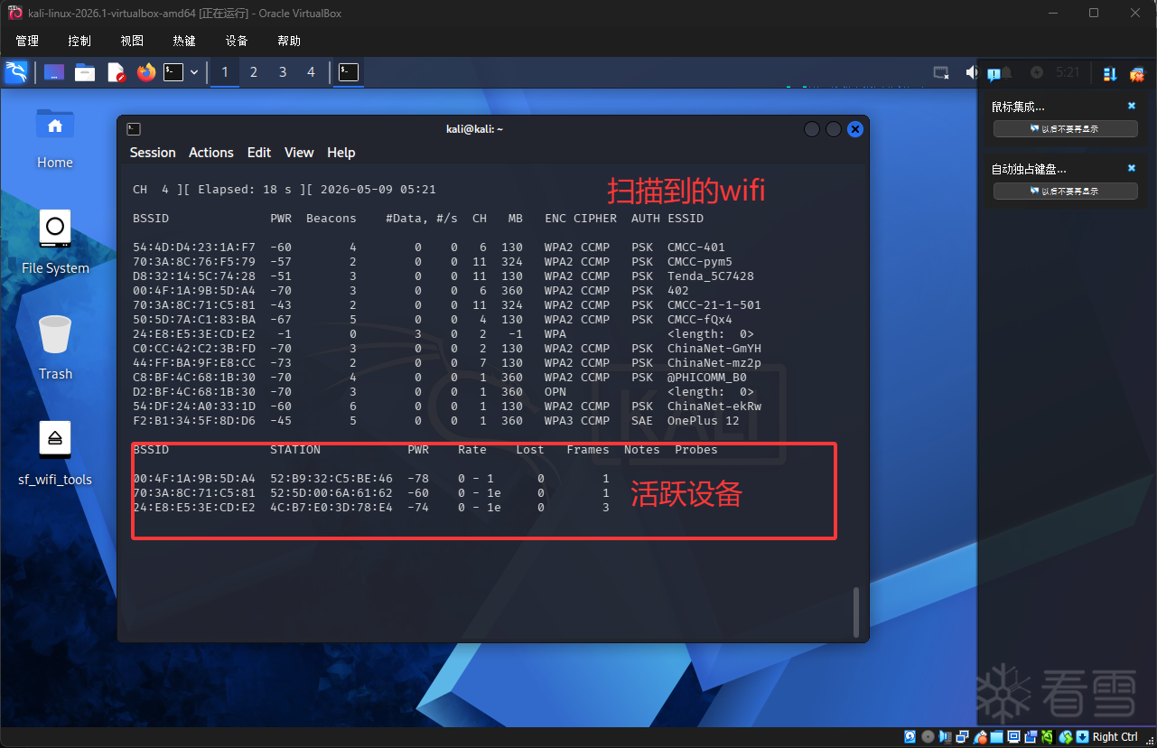
Task: Click the hard disk status bar icon
Action: click(910, 737)
